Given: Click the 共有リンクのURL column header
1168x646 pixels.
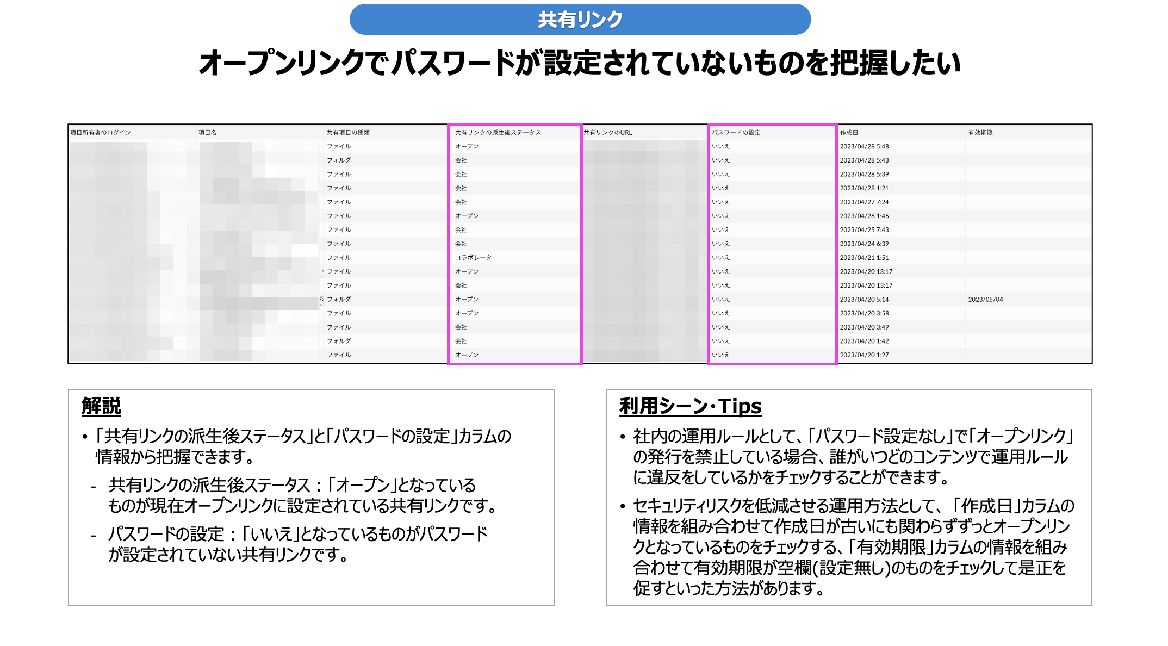Looking at the screenshot, I should coord(607,133).
